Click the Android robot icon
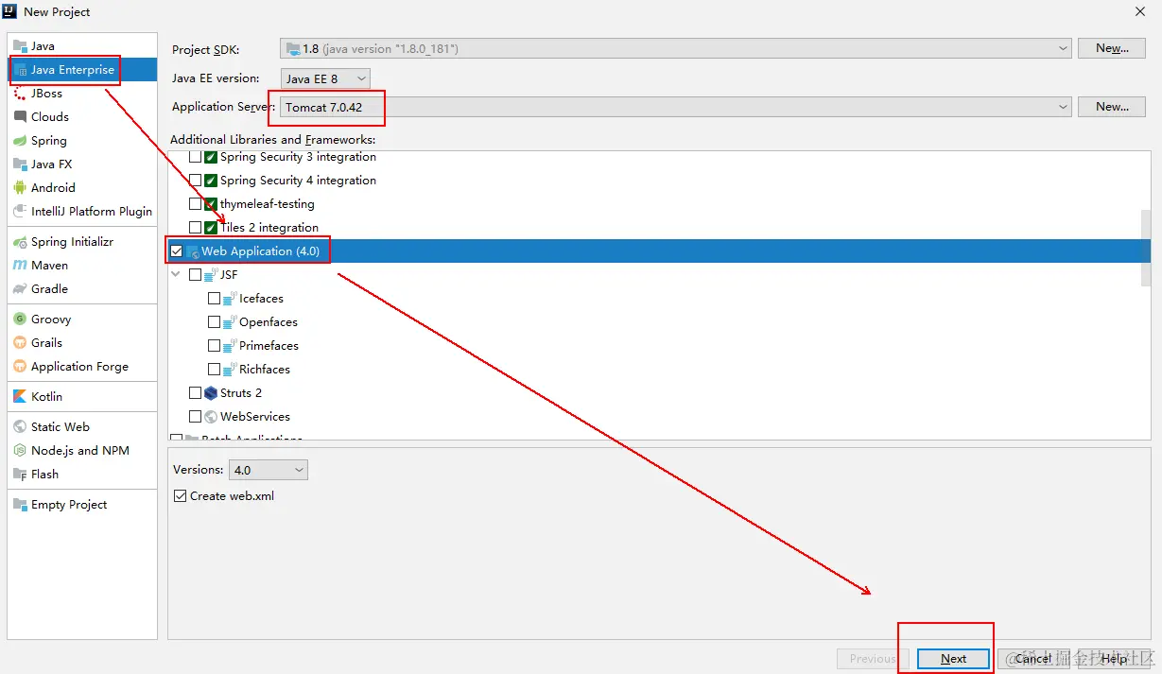Screen dimensions: 1162x674 pos(20,188)
